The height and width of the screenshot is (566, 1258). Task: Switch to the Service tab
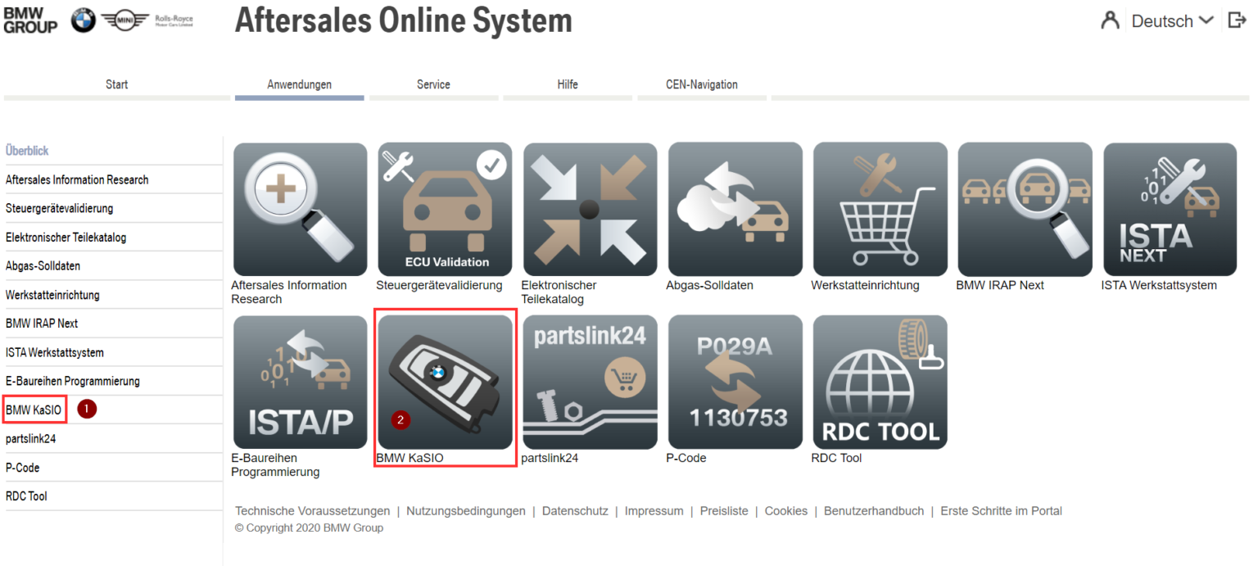[x=433, y=84]
